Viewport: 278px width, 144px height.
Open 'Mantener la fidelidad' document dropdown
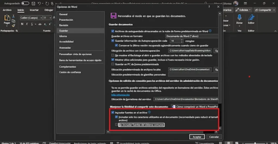pos(194,107)
